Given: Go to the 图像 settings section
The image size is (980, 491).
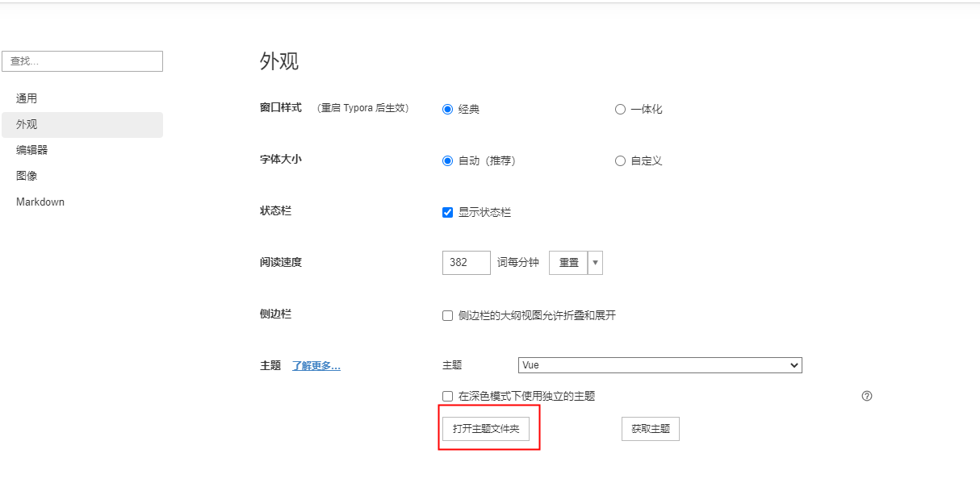Looking at the screenshot, I should point(27,176).
